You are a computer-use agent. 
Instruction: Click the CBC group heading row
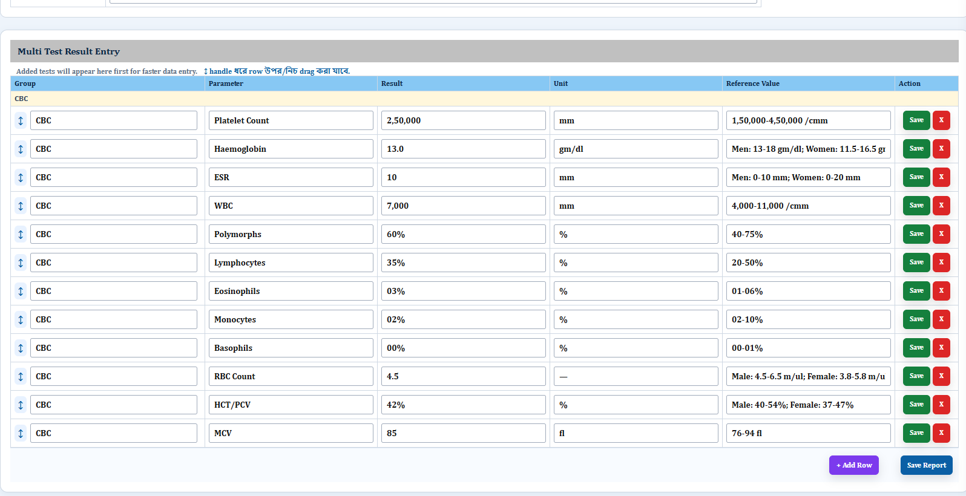[x=484, y=99]
